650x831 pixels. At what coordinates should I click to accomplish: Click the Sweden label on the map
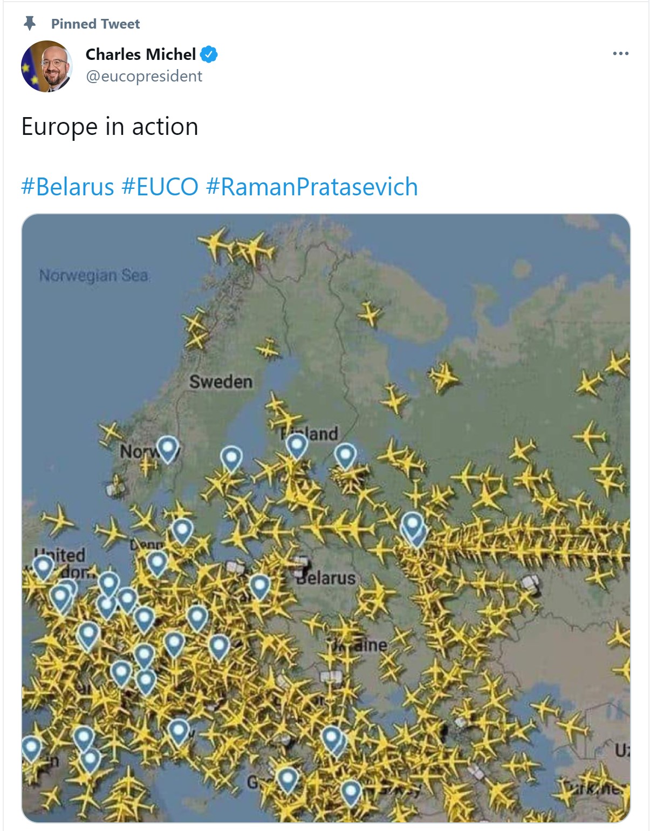pyautogui.click(x=221, y=382)
